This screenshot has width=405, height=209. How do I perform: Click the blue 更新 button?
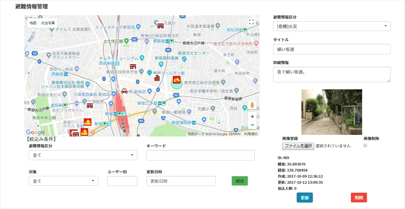pos(304,198)
